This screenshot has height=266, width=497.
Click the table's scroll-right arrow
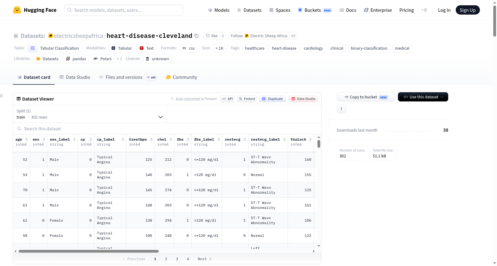point(314,251)
